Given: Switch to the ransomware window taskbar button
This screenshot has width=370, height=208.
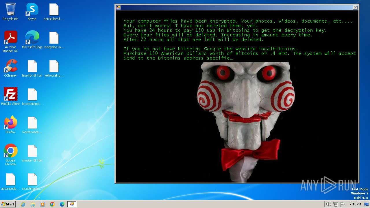Looking at the screenshot, I should 72,204.
